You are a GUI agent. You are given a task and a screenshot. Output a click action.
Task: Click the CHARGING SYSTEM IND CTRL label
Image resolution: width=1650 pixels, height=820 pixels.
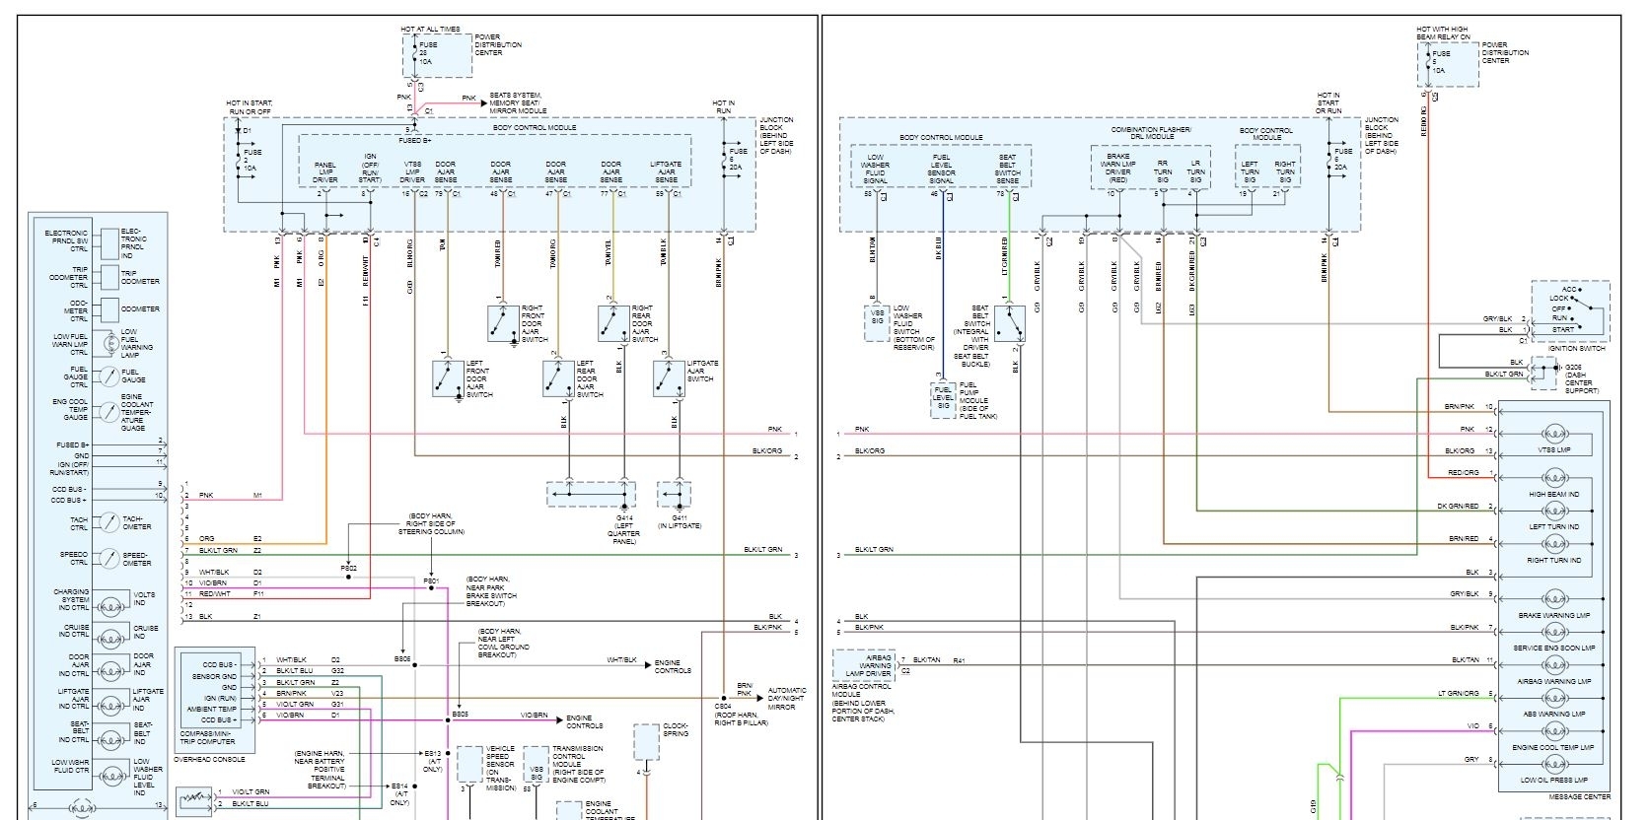pos(70,600)
